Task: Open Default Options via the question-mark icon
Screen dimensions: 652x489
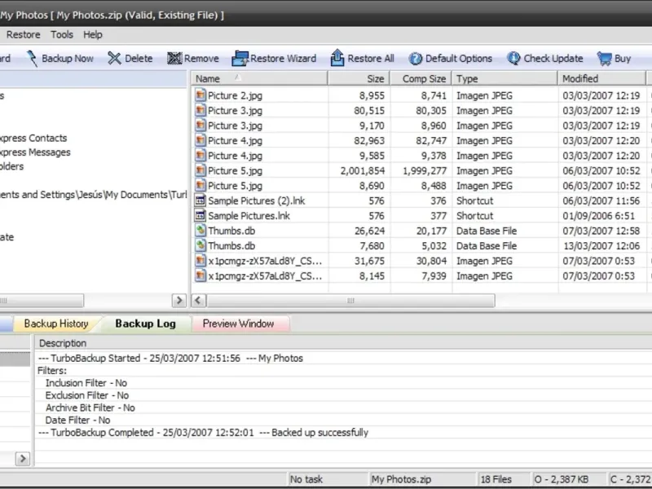Action: pyautogui.click(x=415, y=59)
